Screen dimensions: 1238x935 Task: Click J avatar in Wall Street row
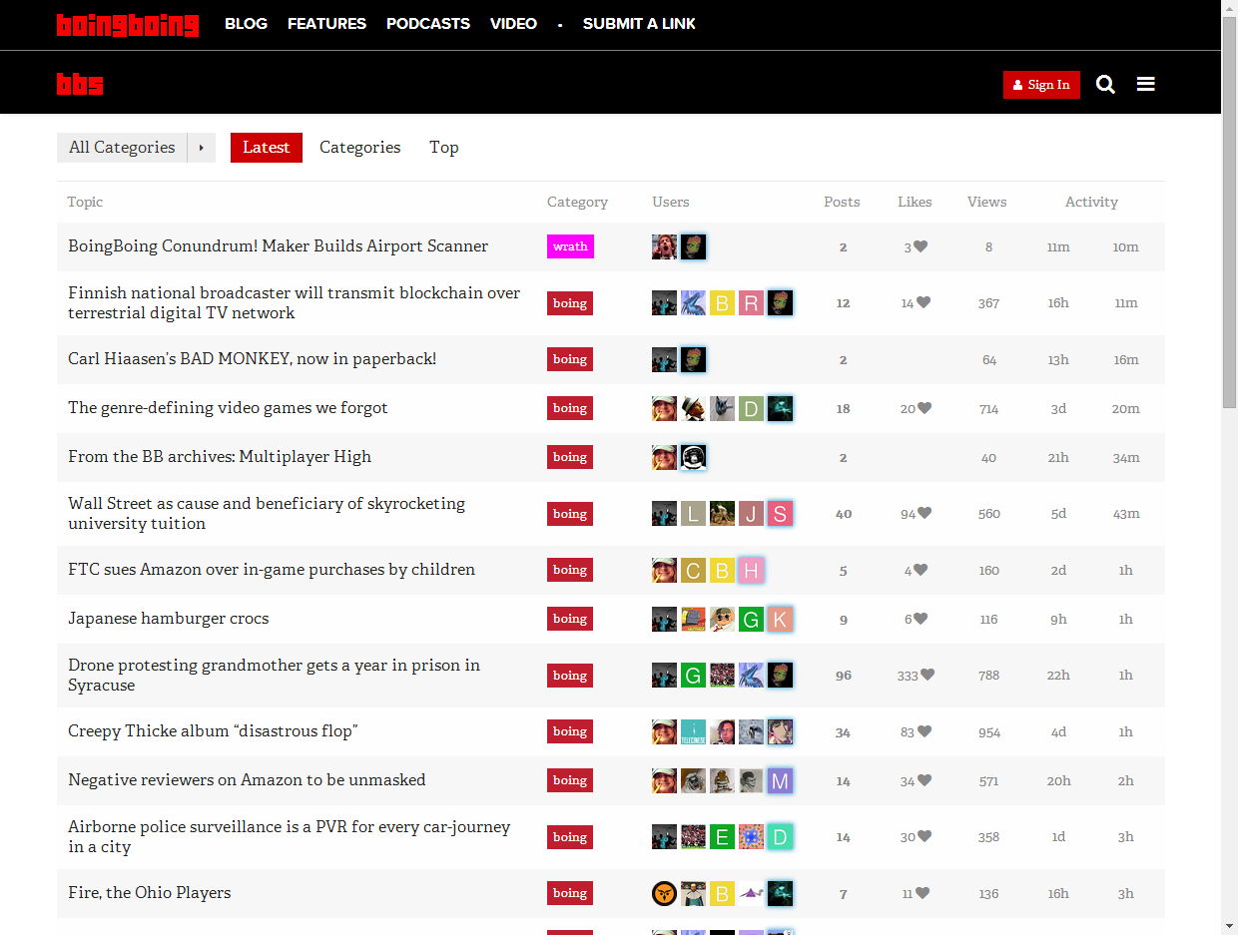pyautogui.click(x=751, y=514)
